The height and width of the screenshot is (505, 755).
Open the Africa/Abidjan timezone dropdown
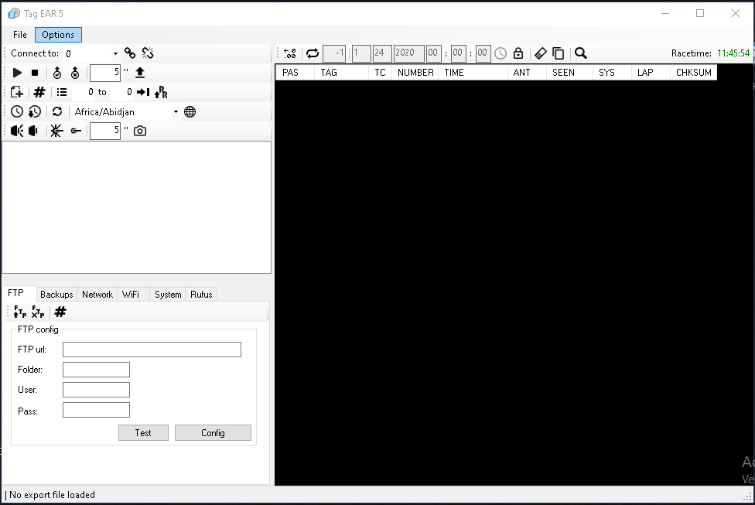tap(176, 111)
